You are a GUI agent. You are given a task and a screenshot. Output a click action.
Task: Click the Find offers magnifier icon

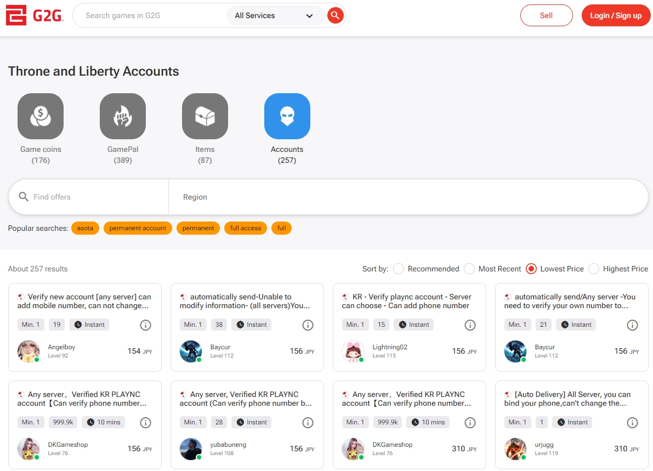tap(24, 196)
